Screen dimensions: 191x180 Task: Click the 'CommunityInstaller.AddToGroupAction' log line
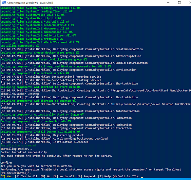(x=71, y=56)
